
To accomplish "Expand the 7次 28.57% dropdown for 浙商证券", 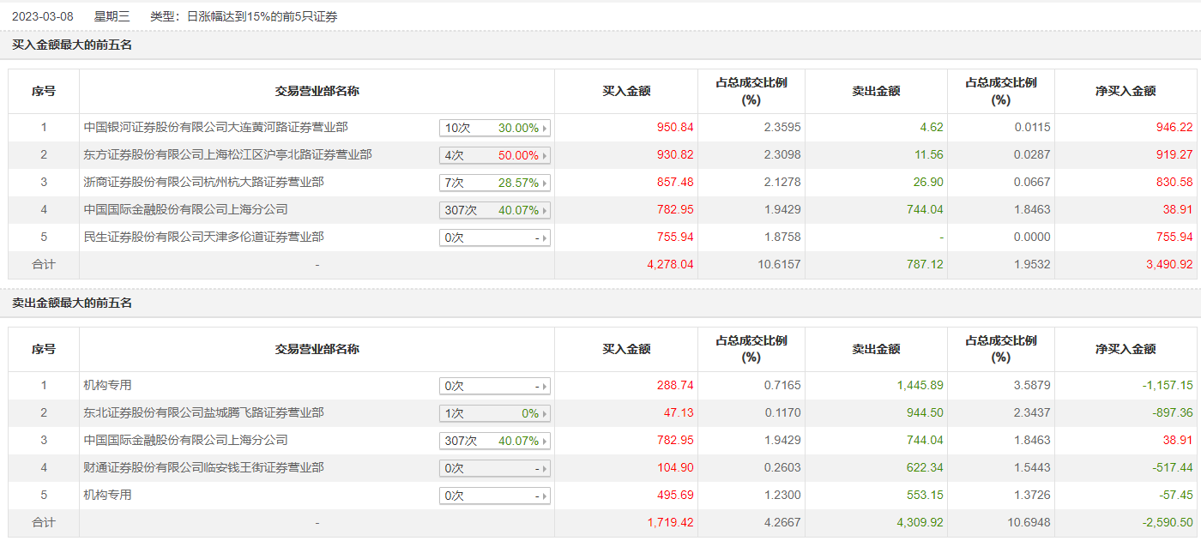I will pyautogui.click(x=495, y=183).
